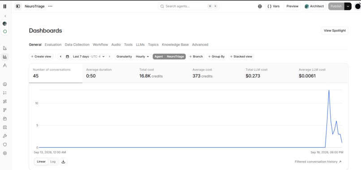Open the wrench tools icon in sidebar

pyautogui.click(x=5, y=136)
